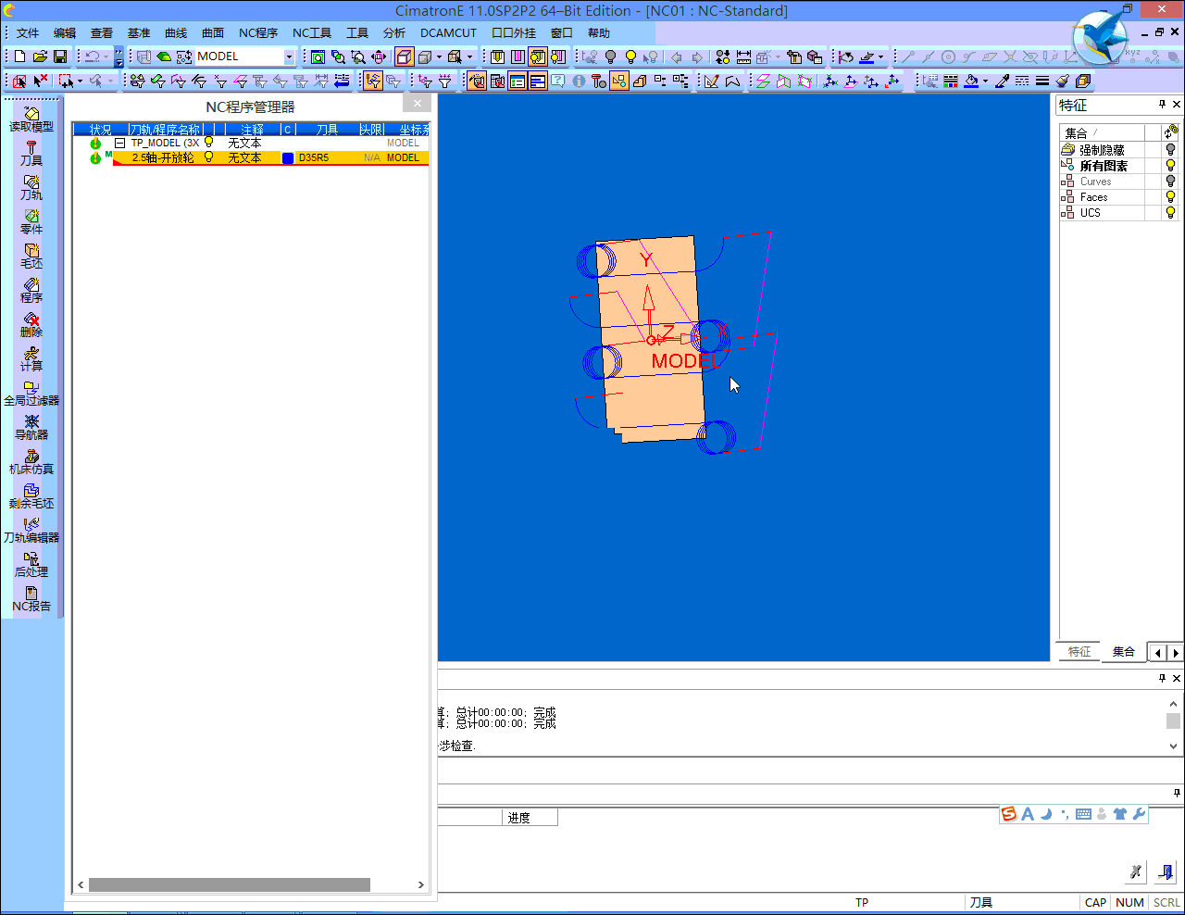Open the fill color bucket dropdown arrow
Image resolution: width=1185 pixels, height=915 pixels.
pyautogui.click(x=985, y=81)
